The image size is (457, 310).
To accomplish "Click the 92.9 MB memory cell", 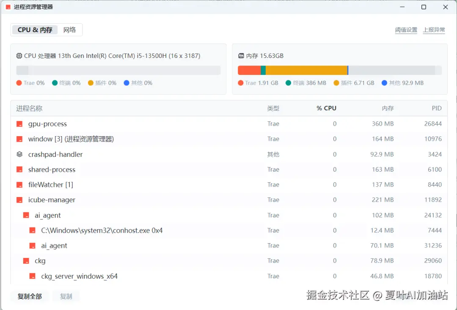I will [x=382, y=154].
